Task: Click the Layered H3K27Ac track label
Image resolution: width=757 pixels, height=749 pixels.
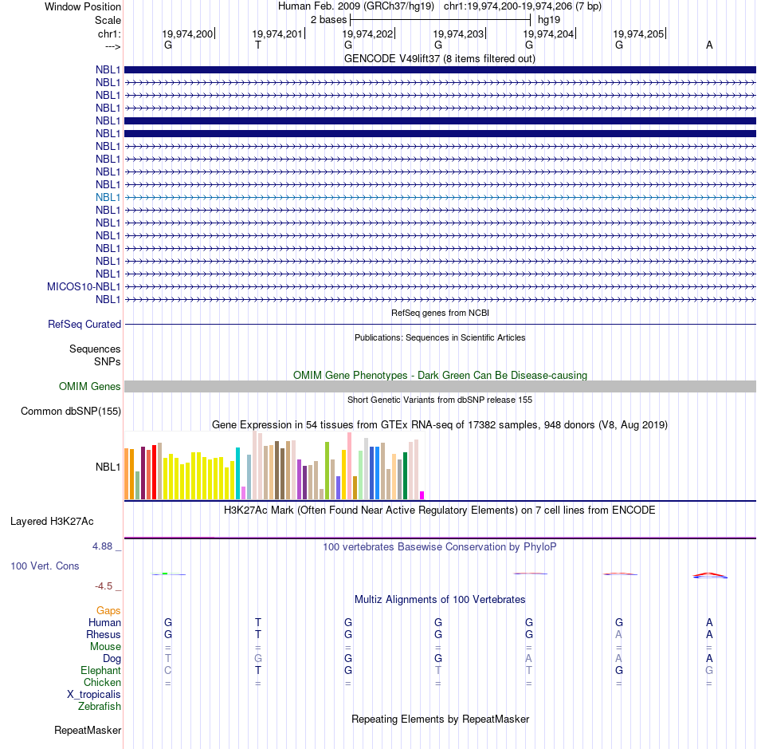Action: point(52,522)
